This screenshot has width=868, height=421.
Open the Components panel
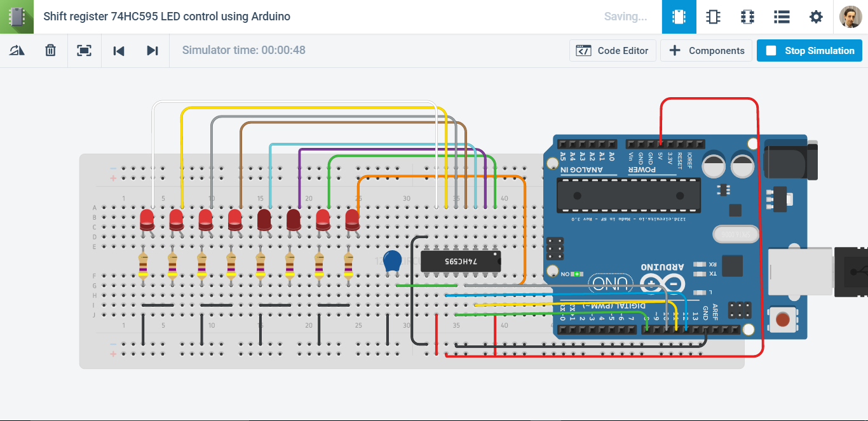706,50
